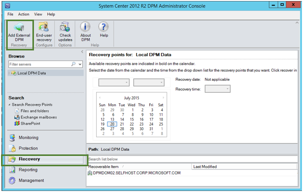Image resolution: width=303 pixels, height=192 pixels.
Task: Select July 25 in the calendar
Action: pos(161,124)
